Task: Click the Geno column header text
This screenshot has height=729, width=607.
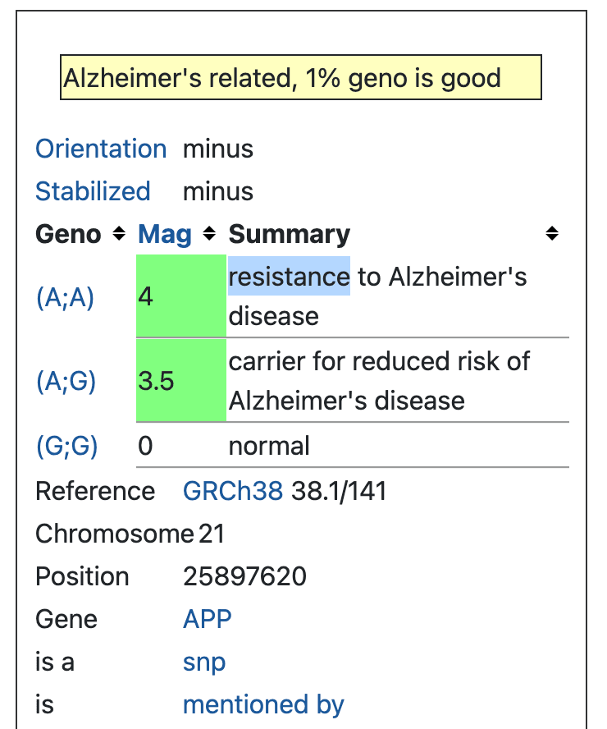Action: [69, 234]
